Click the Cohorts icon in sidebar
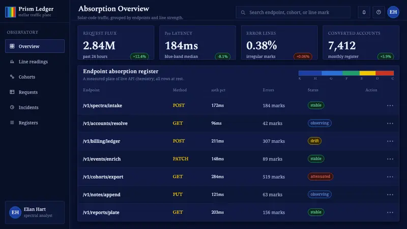 [x=12, y=77]
